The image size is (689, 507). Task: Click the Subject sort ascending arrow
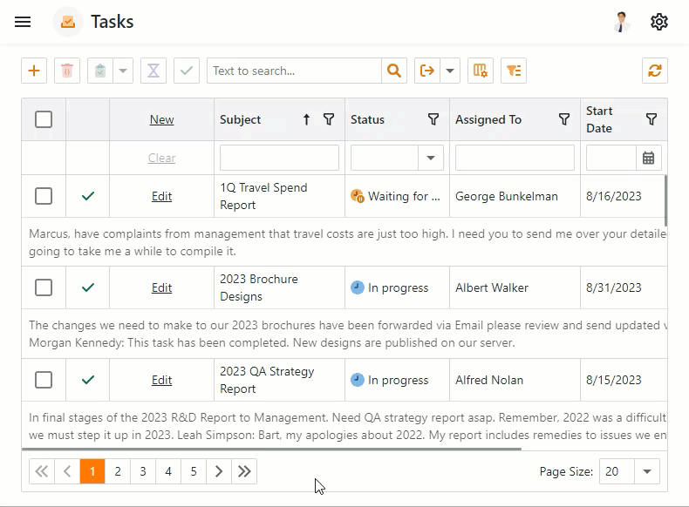(x=306, y=119)
